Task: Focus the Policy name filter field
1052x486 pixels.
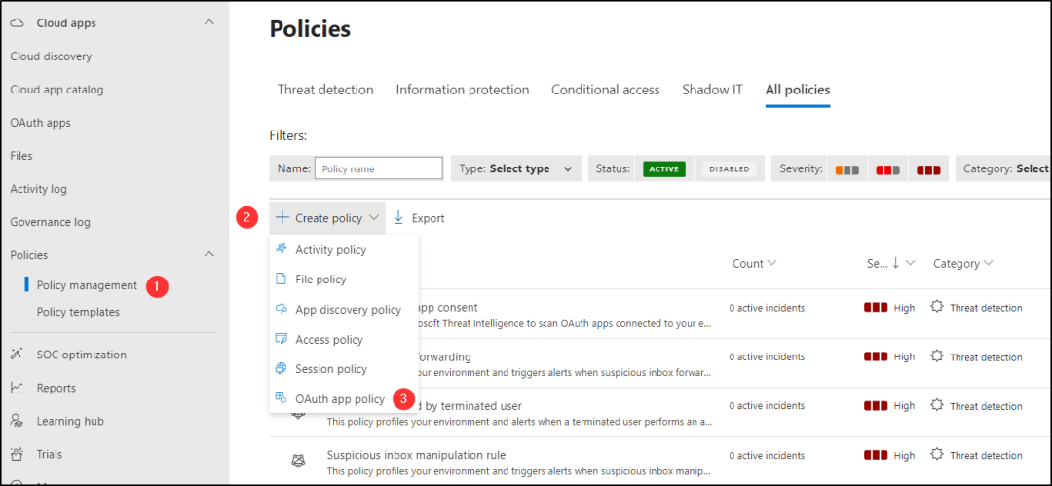Action: tap(378, 169)
